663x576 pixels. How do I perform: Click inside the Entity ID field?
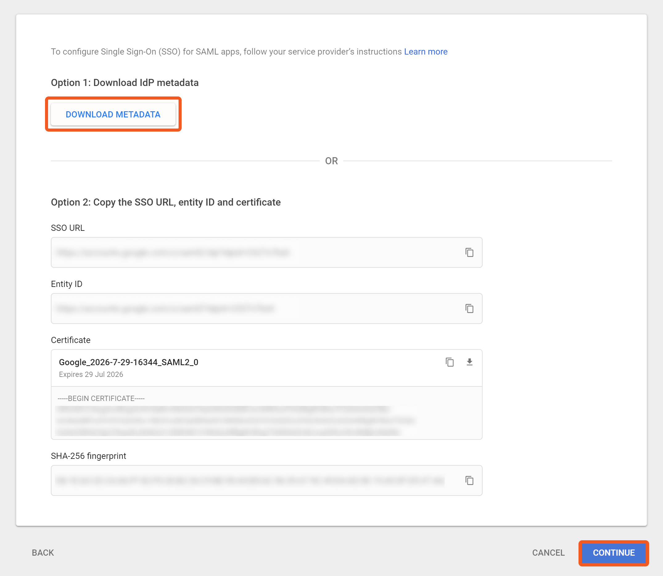[251, 308]
